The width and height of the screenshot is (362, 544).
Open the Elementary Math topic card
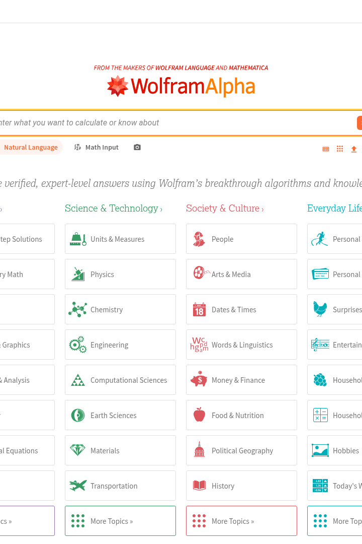(27, 274)
